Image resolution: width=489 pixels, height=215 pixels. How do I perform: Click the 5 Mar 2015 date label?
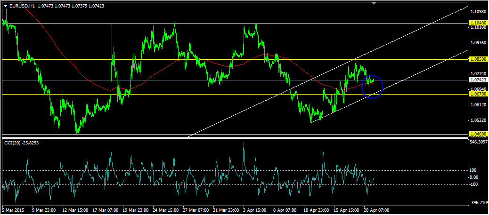pyautogui.click(x=13, y=210)
